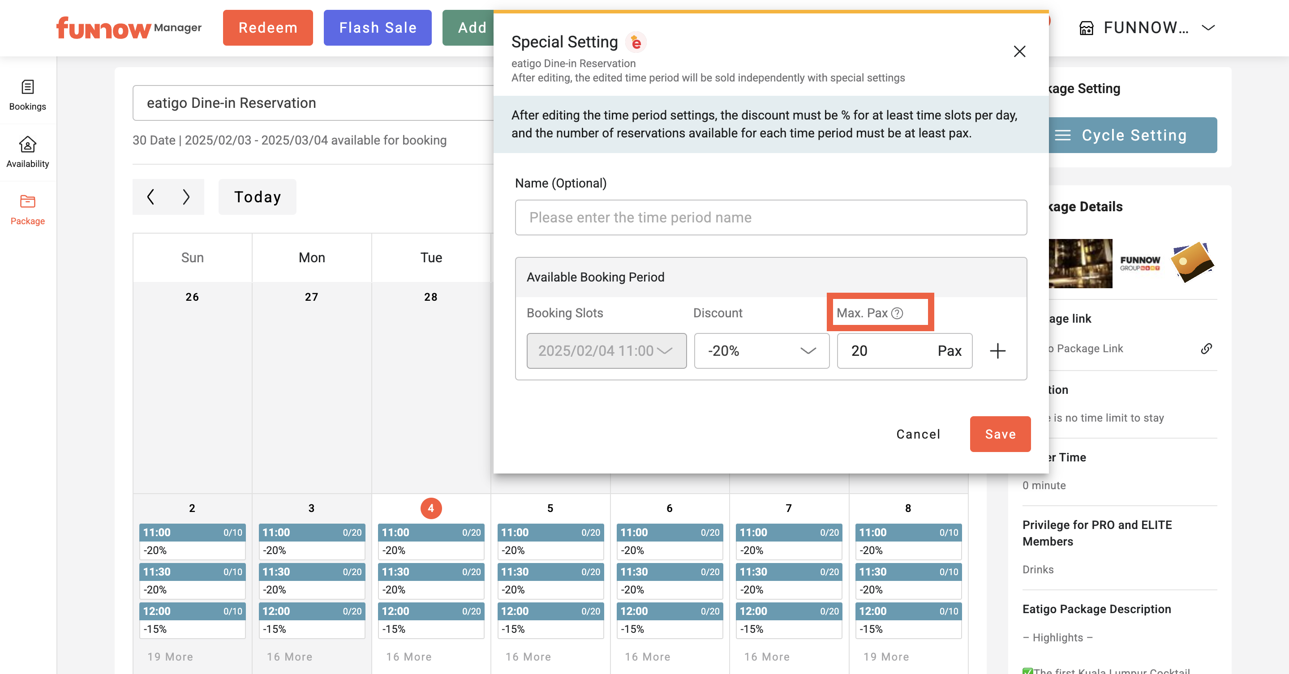Add another booking slot with plus icon
This screenshot has height=674, width=1289.
coord(997,350)
